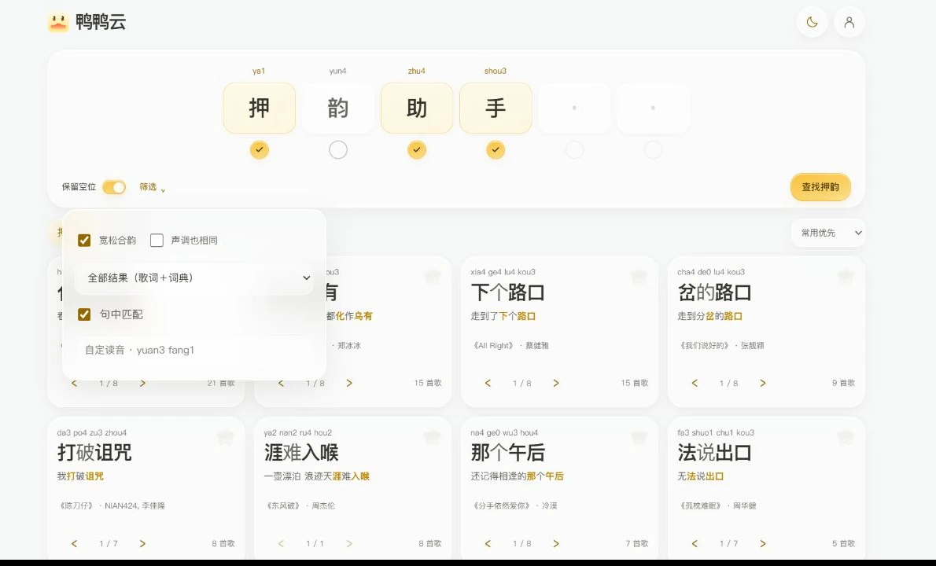
Task: Uncheck the 宽松合韵 checkbox
Action: point(84,240)
